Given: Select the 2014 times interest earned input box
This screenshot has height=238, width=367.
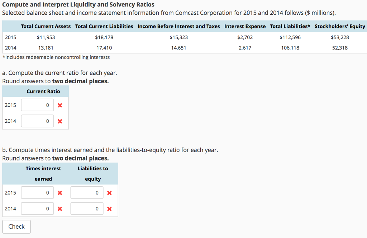Looking at the screenshot, I should pyautogui.click(x=37, y=209).
